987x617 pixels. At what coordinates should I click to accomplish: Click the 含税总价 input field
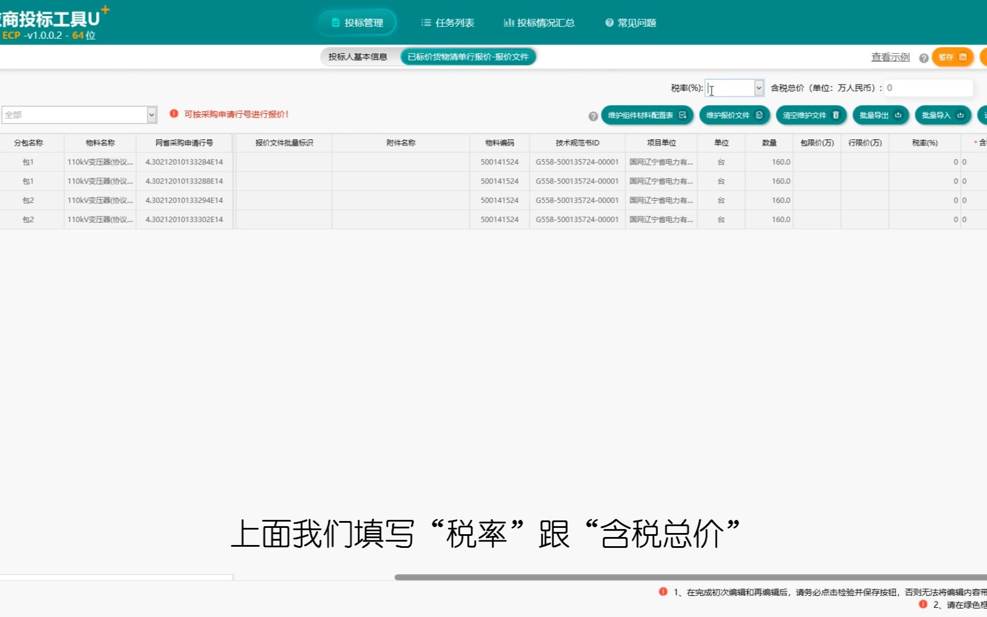[x=928, y=88]
